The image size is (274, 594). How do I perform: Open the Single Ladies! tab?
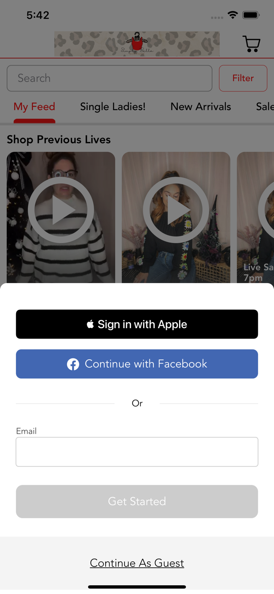click(113, 107)
